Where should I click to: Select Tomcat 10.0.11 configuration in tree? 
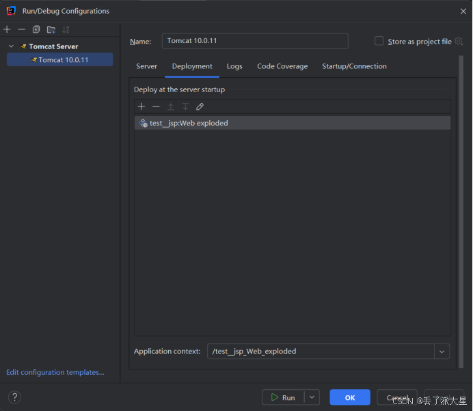tap(60, 59)
